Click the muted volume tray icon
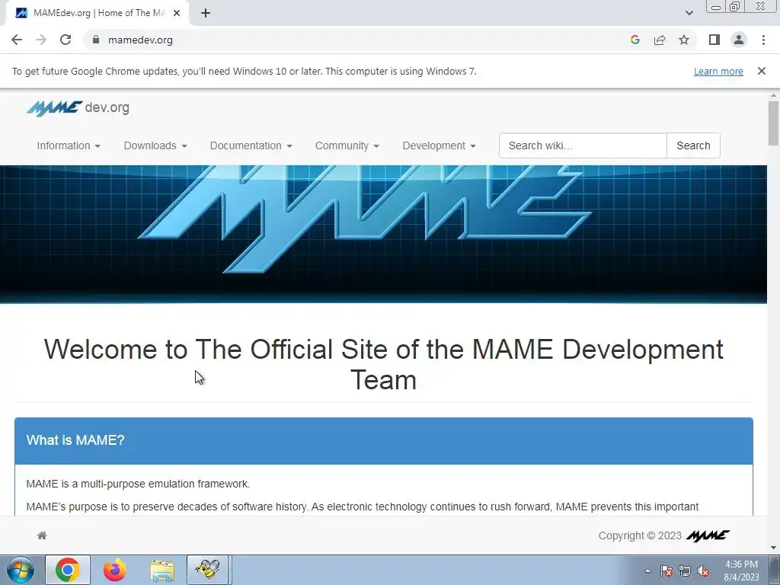Image resolution: width=780 pixels, height=585 pixels. click(x=703, y=571)
